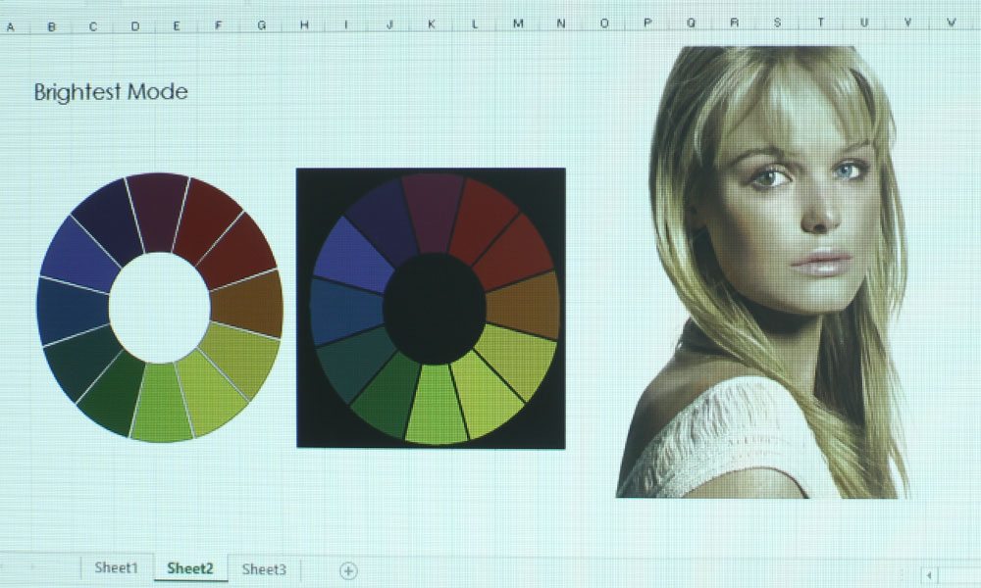Switch to the Sheet1 tab
Viewport: 981px width, 588px height.
[116, 568]
